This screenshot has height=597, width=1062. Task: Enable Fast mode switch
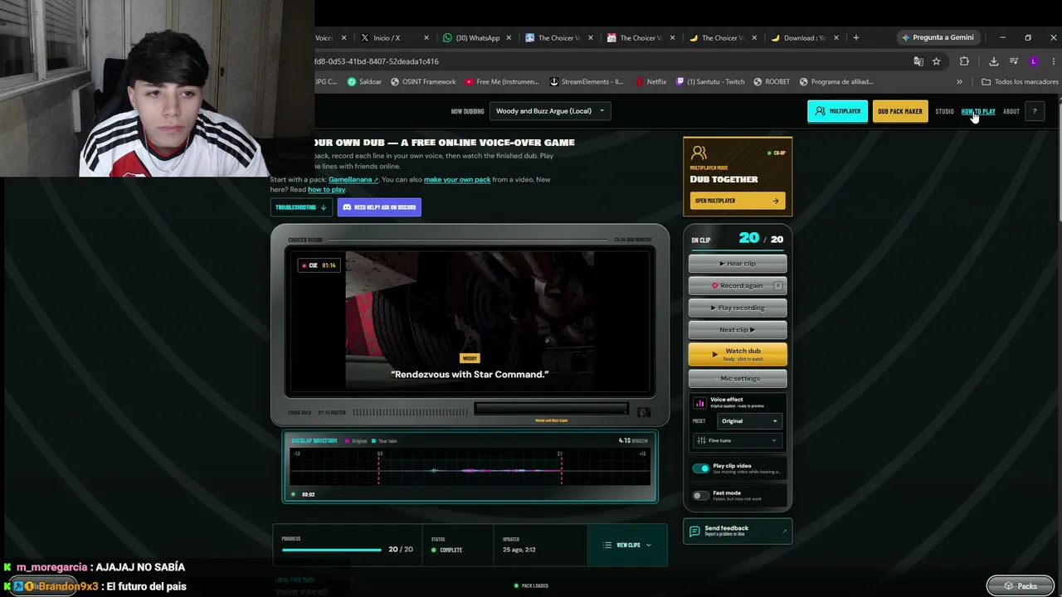pos(701,495)
